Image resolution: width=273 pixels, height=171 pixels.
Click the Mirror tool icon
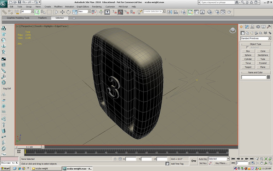coord(170,12)
